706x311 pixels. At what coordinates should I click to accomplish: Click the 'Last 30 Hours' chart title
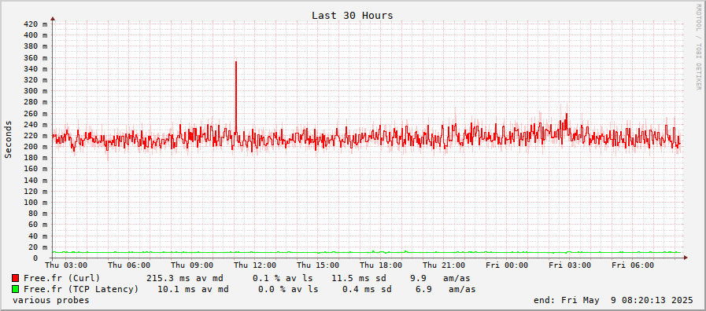tap(352, 15)
